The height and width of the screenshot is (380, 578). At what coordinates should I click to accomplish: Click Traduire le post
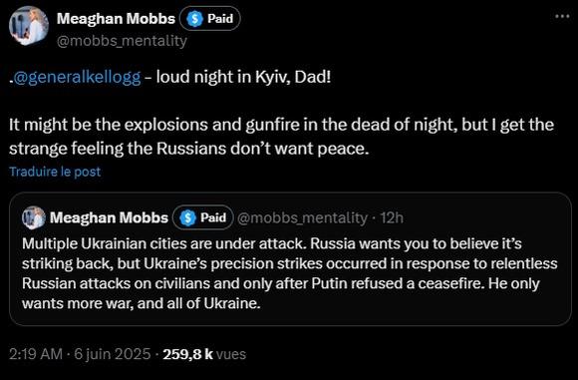click(55, 172)
